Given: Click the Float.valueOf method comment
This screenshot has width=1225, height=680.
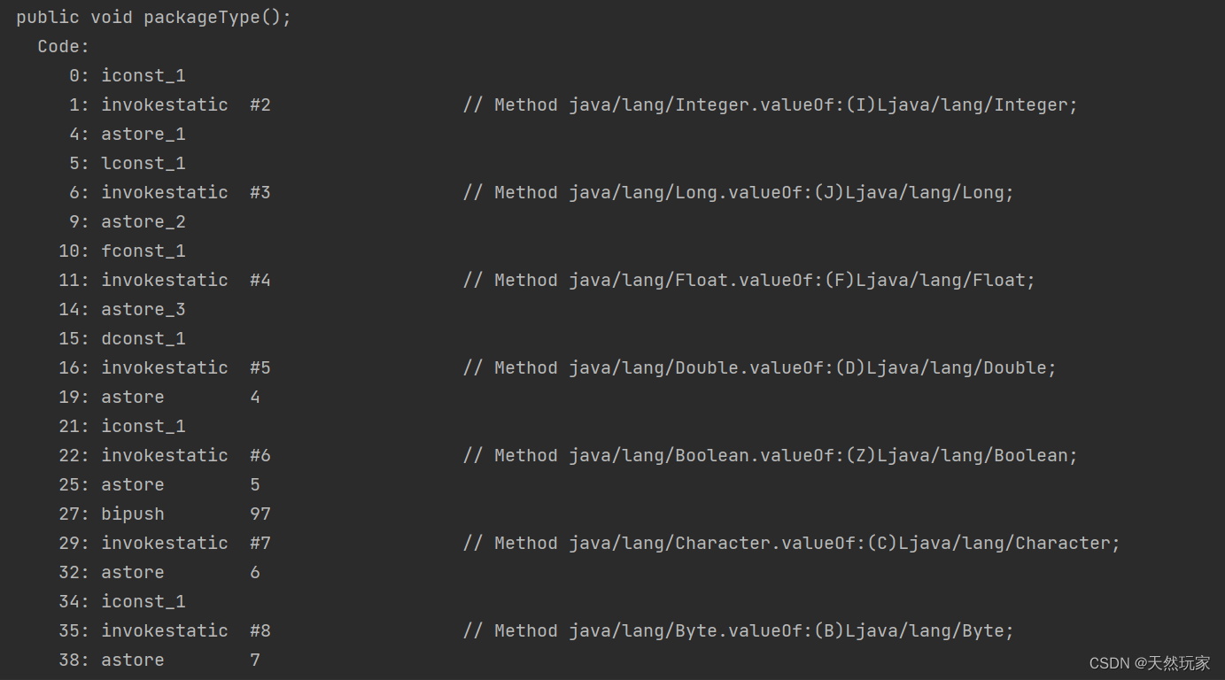Looking at the screenshot, I should click(x=748, y=281).
